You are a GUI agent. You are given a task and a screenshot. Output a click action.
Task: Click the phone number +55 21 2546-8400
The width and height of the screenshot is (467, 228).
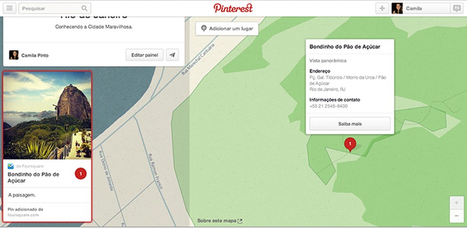[328, 106]
